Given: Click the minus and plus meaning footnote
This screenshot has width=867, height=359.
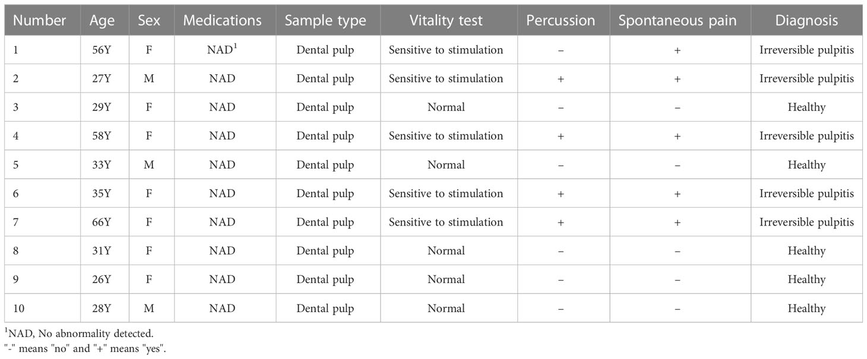Looking at the screenshot, I should [85, 348].
